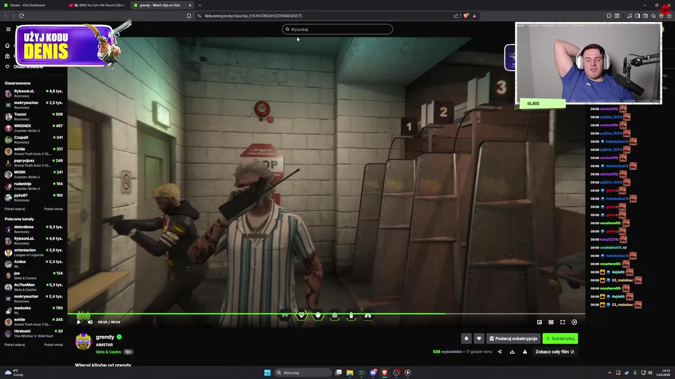Open Zobacz cały film link
The height and width of the screenshot is (379, 675).
coord(555,352)
